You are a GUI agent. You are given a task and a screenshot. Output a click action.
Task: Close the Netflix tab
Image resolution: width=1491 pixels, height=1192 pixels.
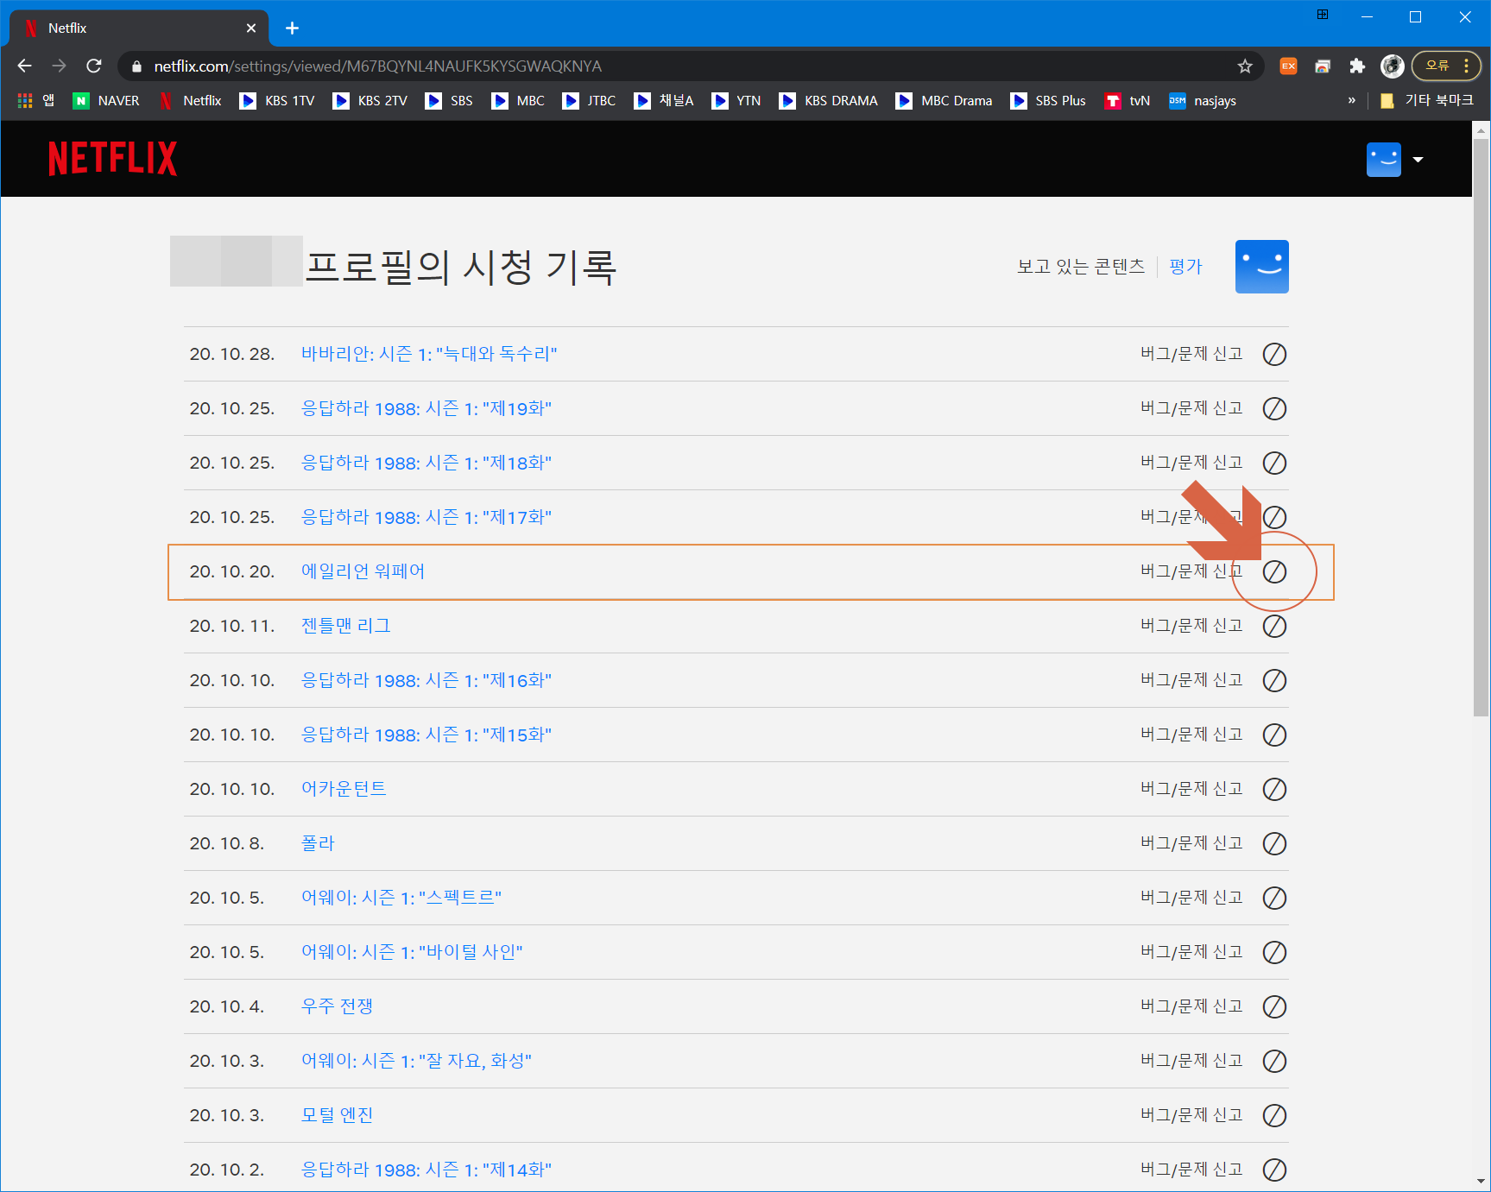(x=251, y=28)
